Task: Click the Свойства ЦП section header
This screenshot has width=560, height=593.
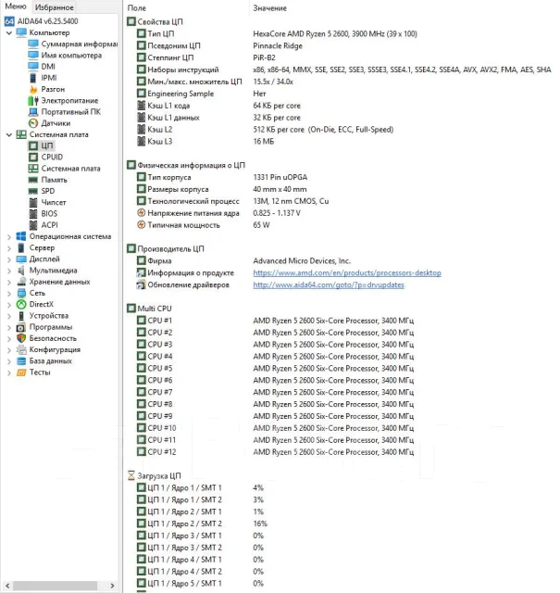Action: point(155,21)
